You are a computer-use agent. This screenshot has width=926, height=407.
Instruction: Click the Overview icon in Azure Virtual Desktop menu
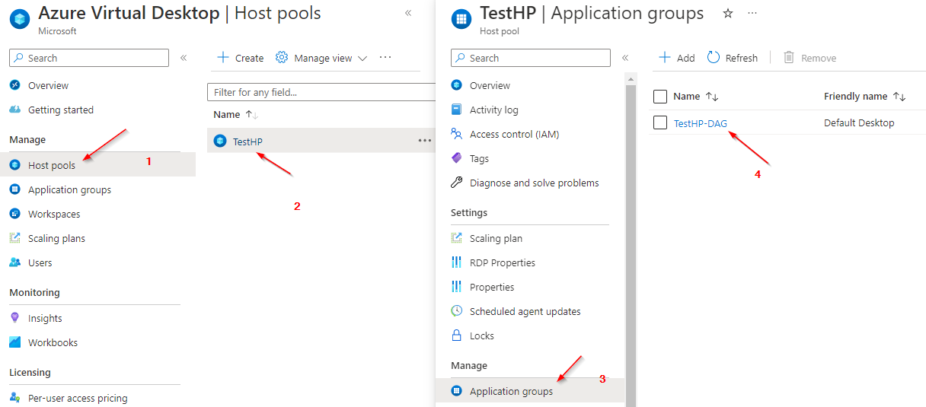pos(15,85)
